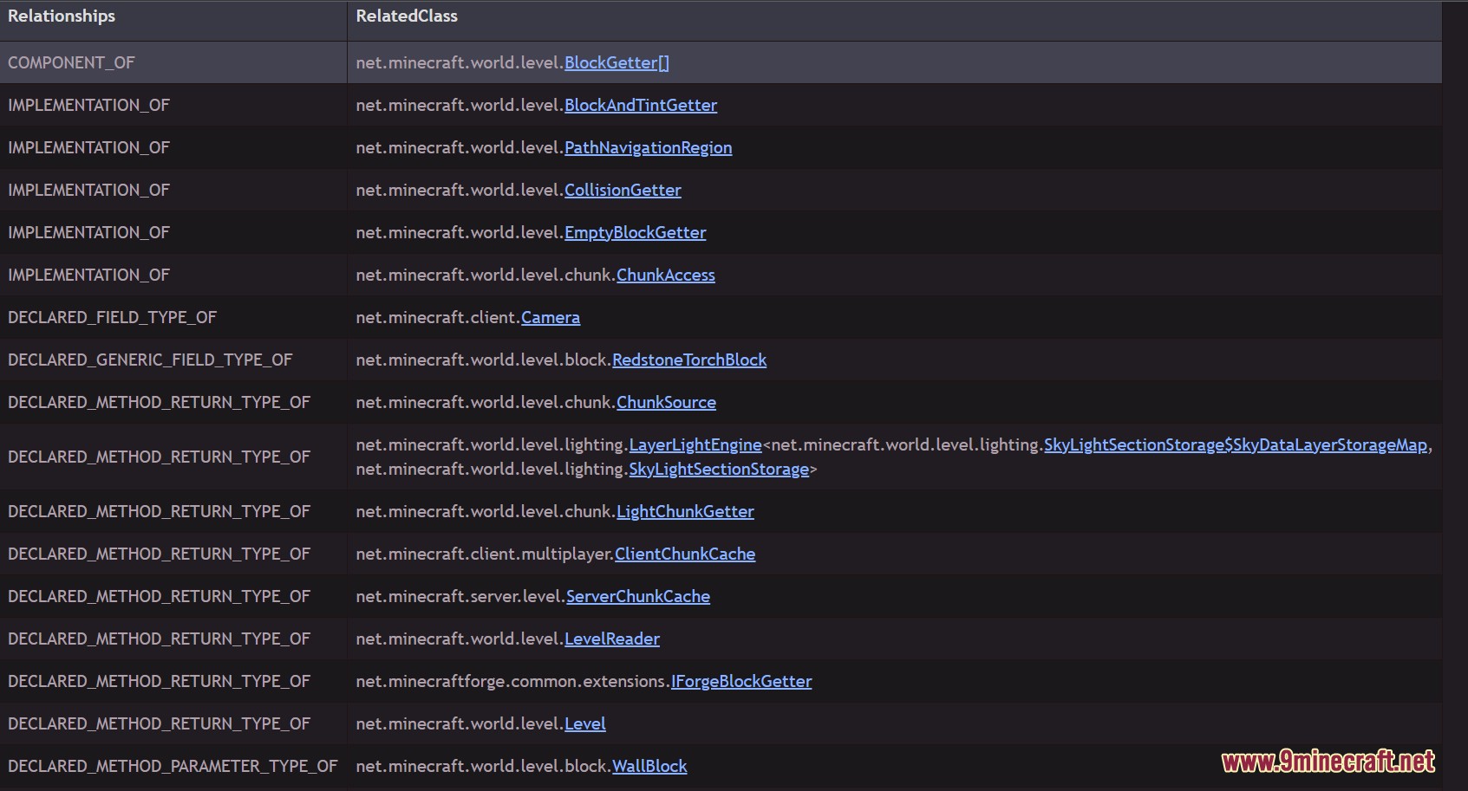Select DECLARED_METHOD_RETURN_TYPE_OF in LevelReader row
Screen dimensions: 1468x791
[173, 639]
